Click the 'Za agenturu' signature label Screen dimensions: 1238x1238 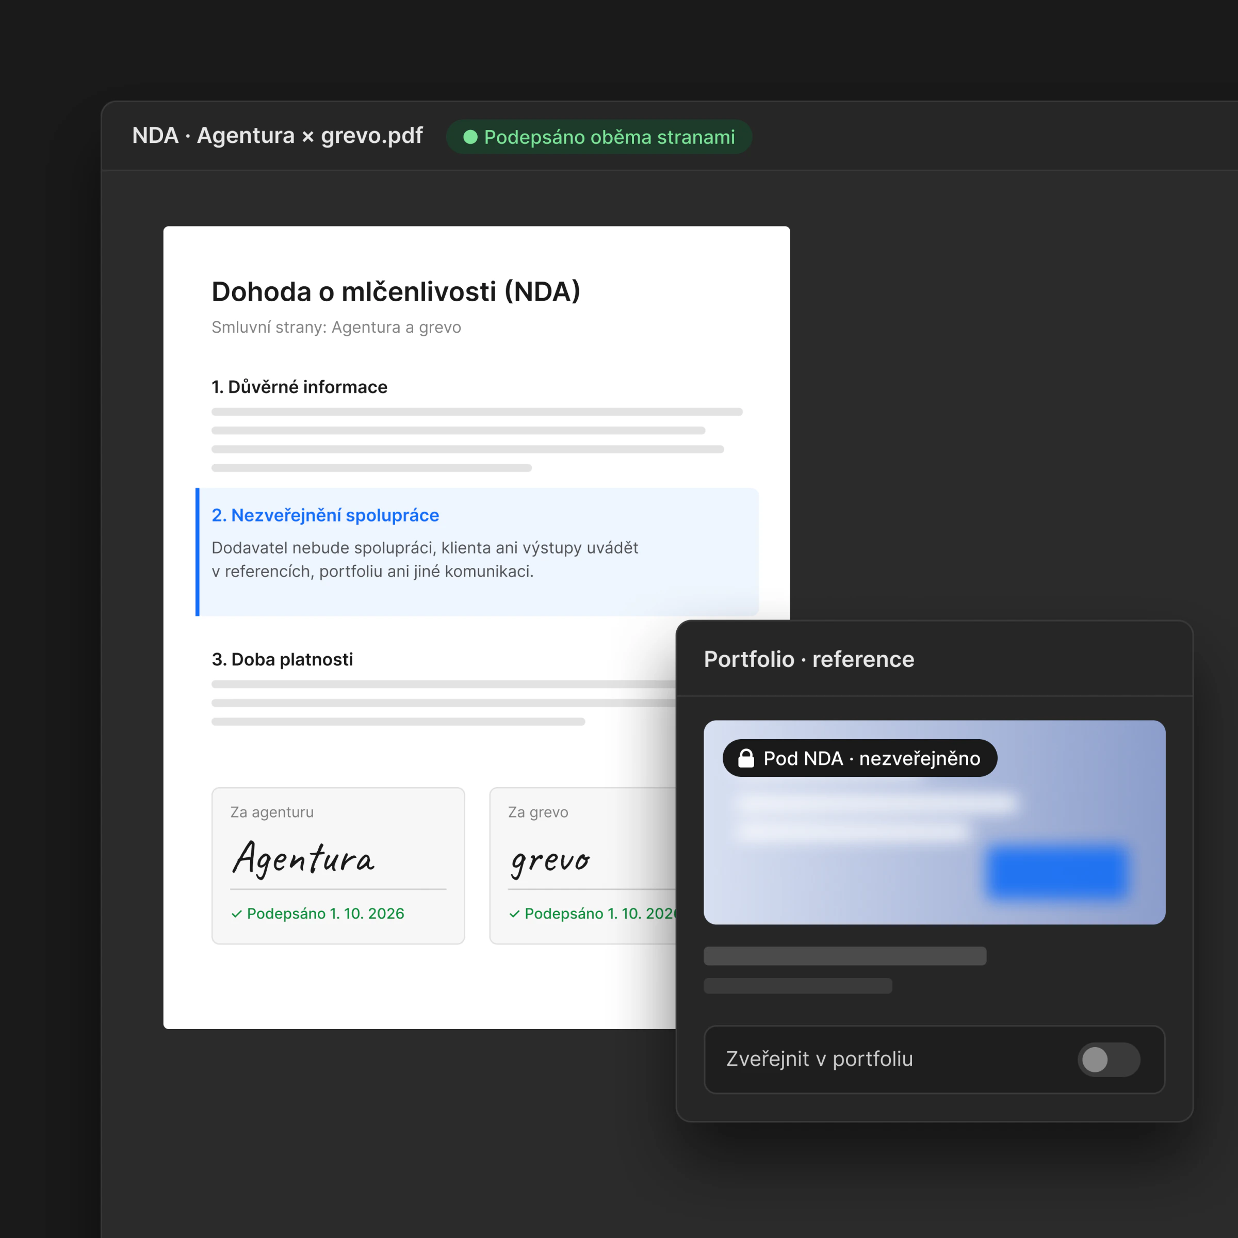[x=272, y=812]
